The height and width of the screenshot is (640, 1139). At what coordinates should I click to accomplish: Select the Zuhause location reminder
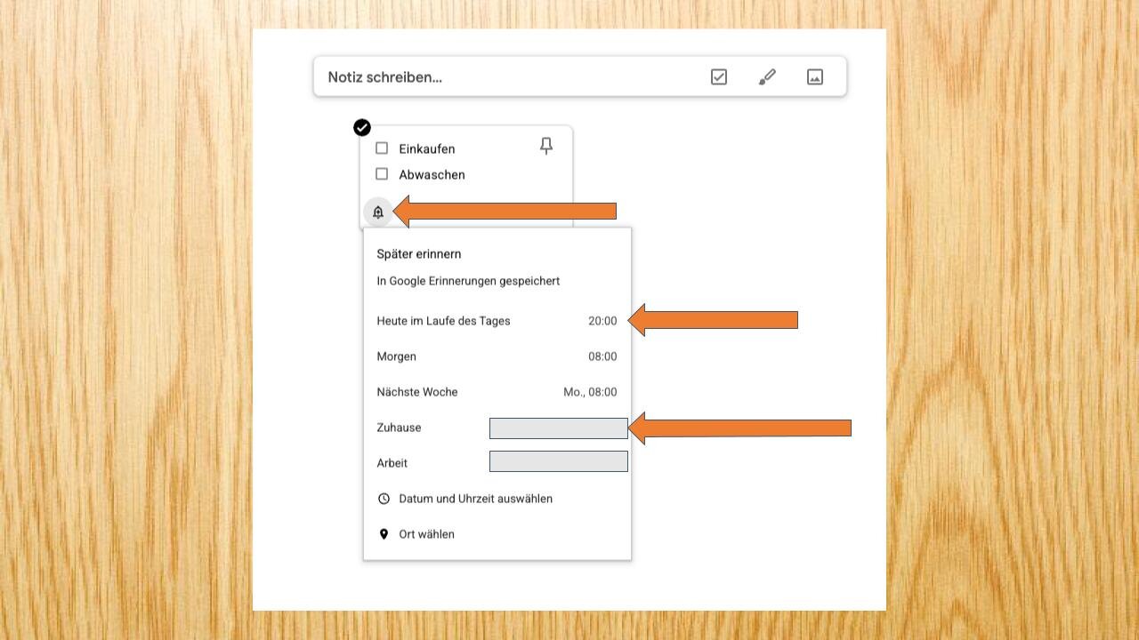point(497,428)
